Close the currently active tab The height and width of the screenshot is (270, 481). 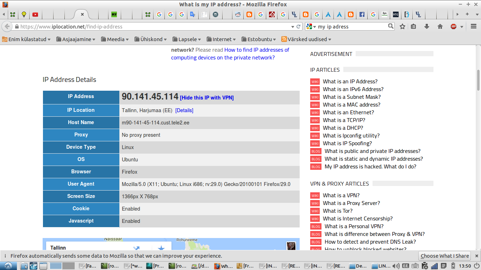click(x=82, y=14)
